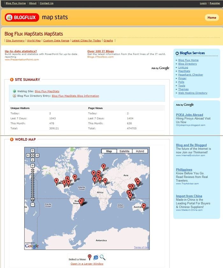223x268 pixels.
Task: Open LinkLog service link
Action: 183,67
